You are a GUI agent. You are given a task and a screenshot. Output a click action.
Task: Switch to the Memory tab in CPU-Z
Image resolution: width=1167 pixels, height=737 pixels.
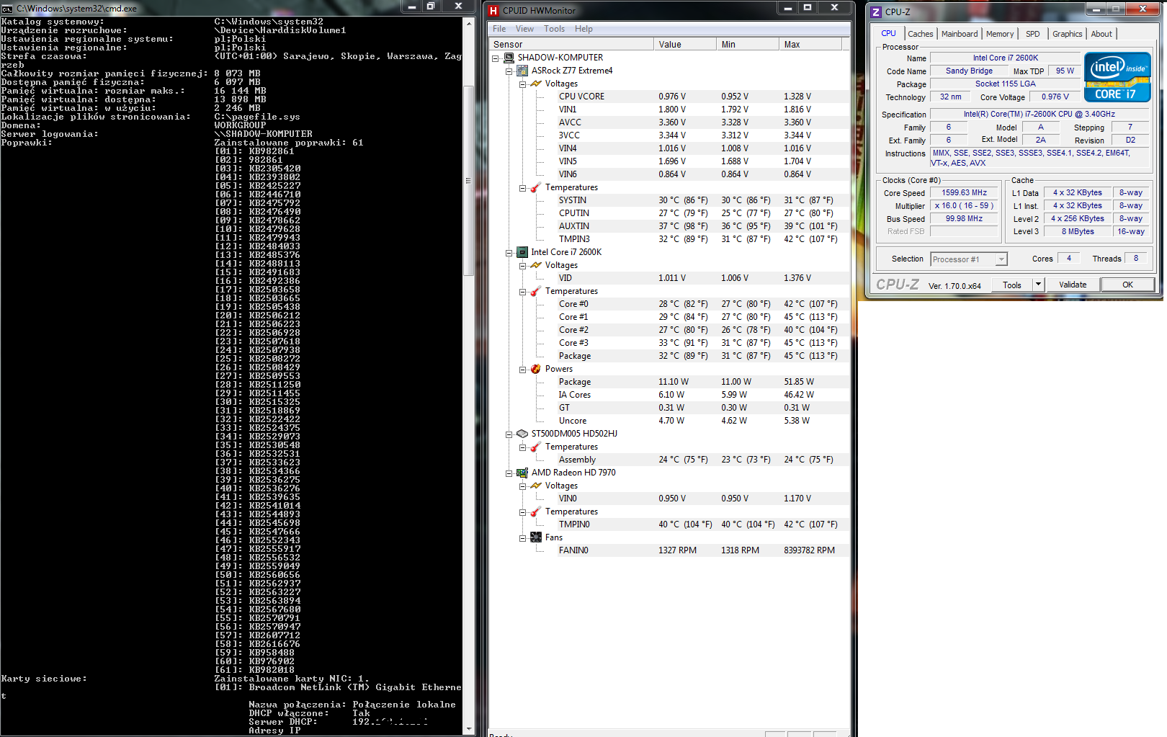(x=1000, y=34)
